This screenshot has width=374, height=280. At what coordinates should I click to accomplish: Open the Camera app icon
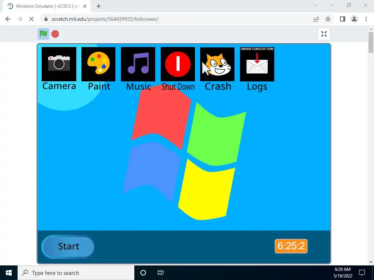[x=59, y=64]
